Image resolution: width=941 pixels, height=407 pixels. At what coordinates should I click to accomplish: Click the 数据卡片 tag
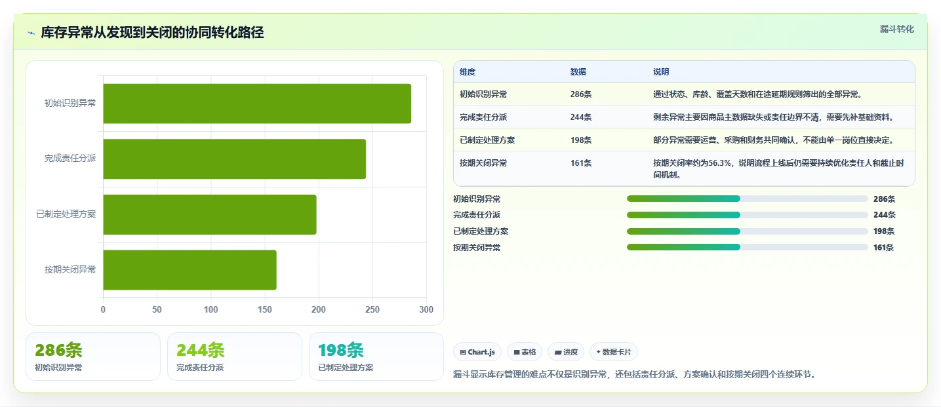614,352
